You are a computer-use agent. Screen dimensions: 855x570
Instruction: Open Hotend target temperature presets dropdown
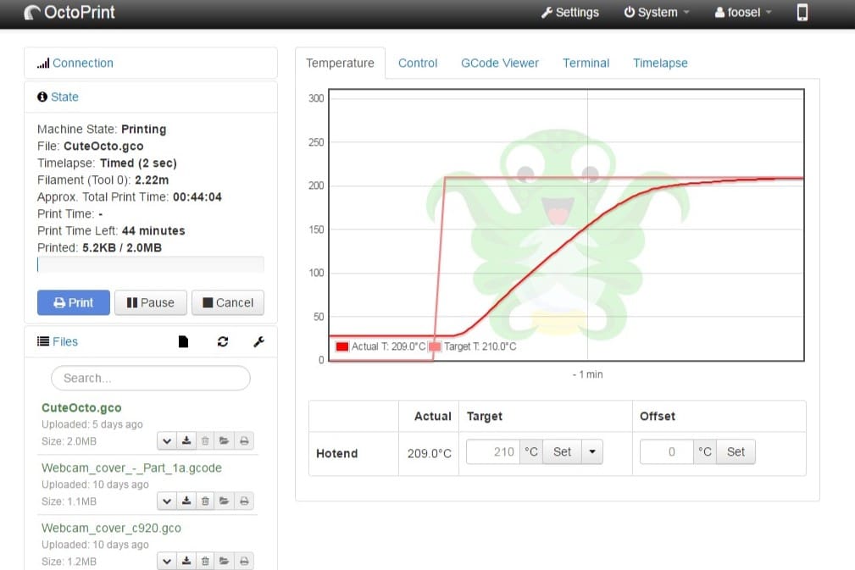point(592,451)
